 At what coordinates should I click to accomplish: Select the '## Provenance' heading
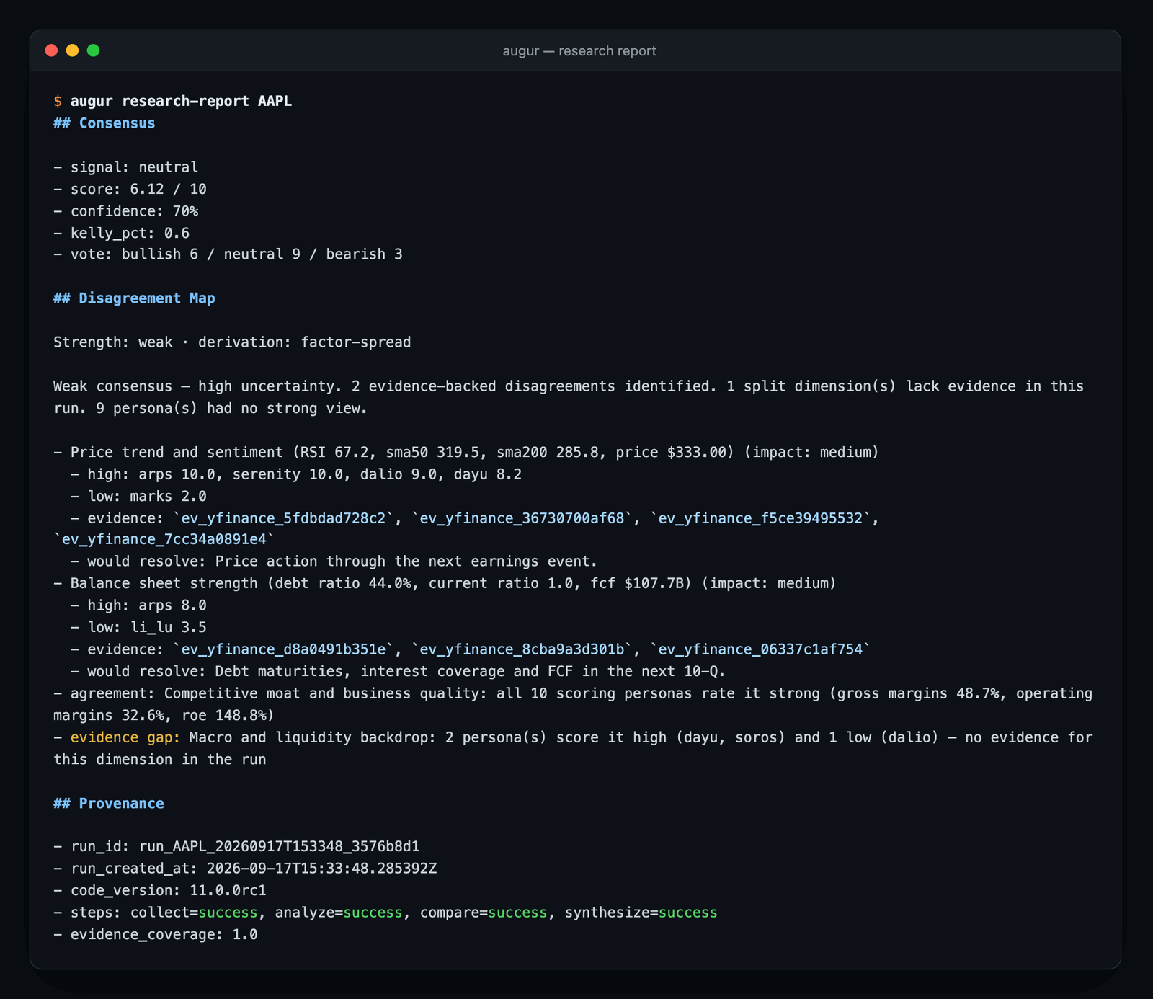(x=109, y=804)
